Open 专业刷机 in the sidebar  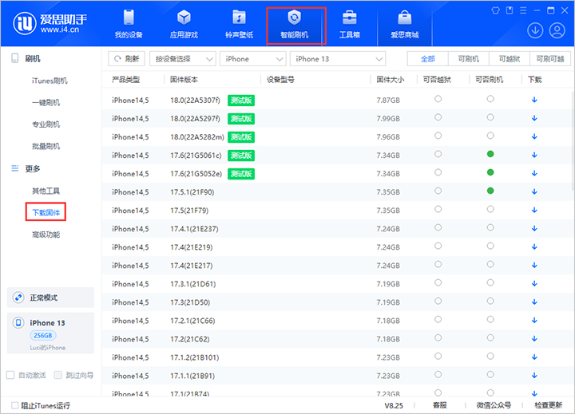[46, 124]
